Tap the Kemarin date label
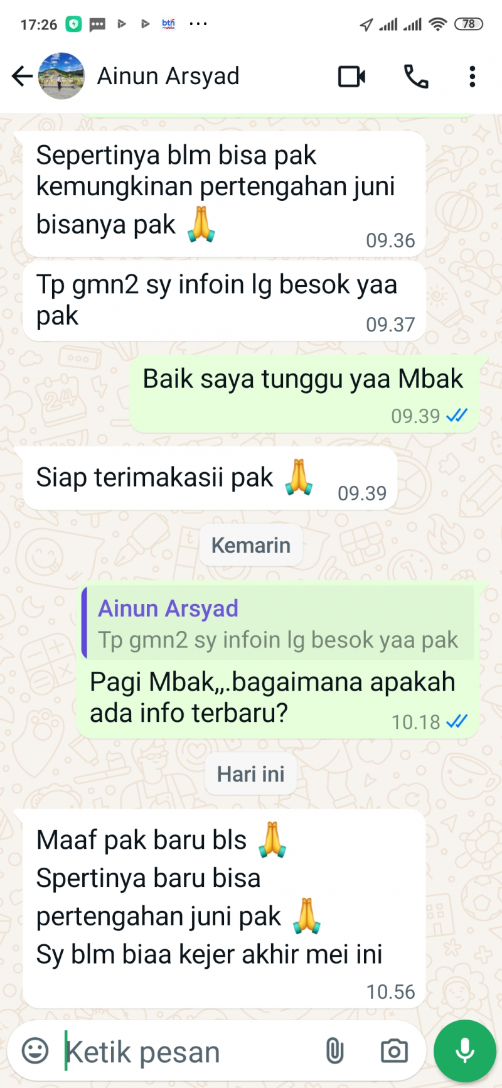This screenshot has height=1088, width=502. (x=251, y=545)
